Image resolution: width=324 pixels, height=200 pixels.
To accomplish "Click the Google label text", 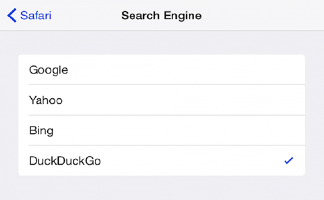I will pyautogui.click(x=49, y=70).
